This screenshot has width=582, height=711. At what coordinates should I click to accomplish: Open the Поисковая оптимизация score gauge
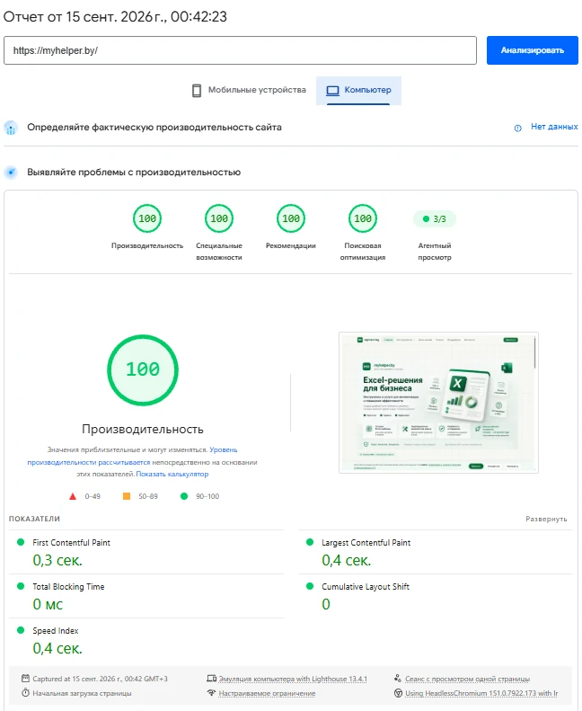point(363,218)
